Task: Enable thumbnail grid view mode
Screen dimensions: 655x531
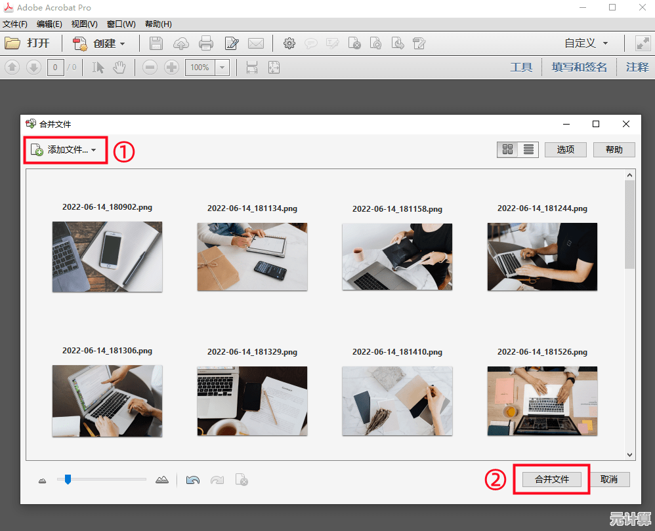Action: 508,149
